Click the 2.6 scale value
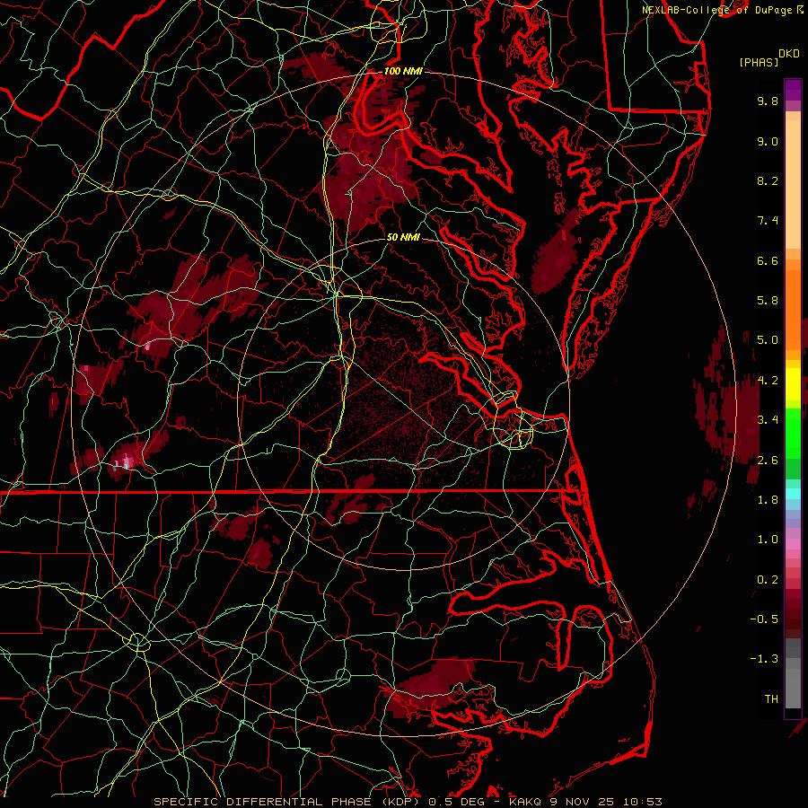This screenshot has height=808, width=808. pos(768,461)
